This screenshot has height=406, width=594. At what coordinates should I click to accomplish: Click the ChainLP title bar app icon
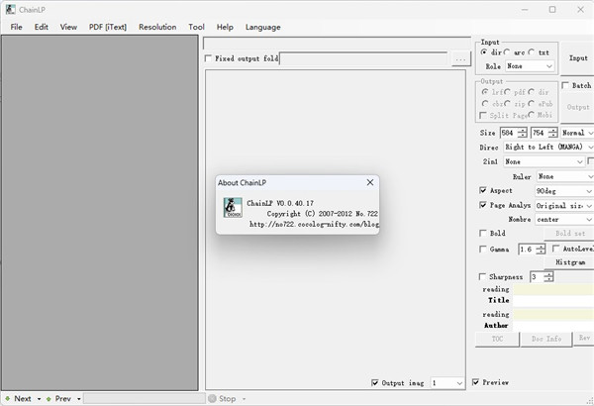pos(10,10)
